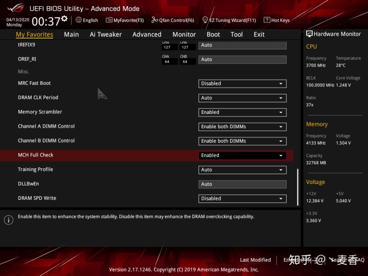
Task: Click Last Modified button
Action: (256, 260)
